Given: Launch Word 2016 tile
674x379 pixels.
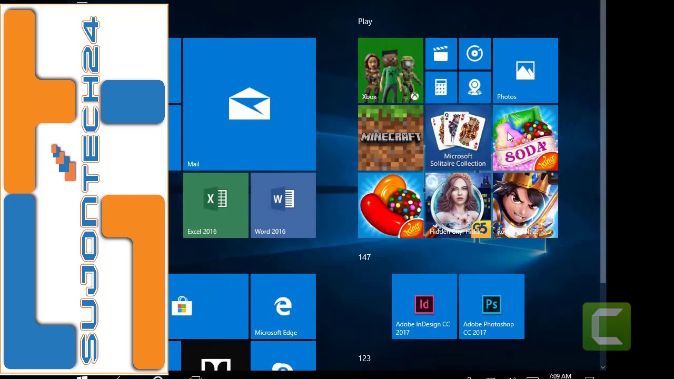Looking at the screenshot, I should (283, 205).
